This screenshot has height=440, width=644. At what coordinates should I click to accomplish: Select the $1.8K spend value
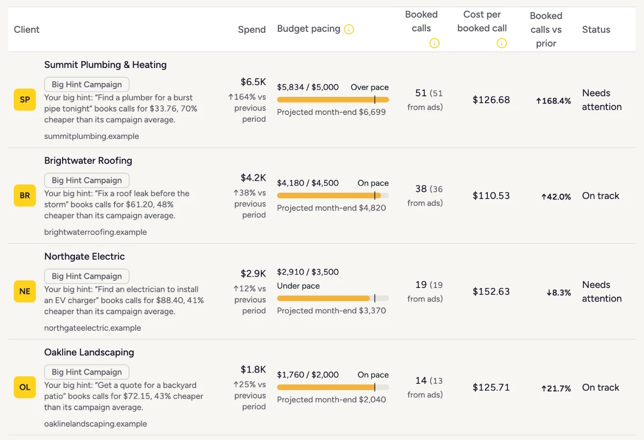coord(253,370)
